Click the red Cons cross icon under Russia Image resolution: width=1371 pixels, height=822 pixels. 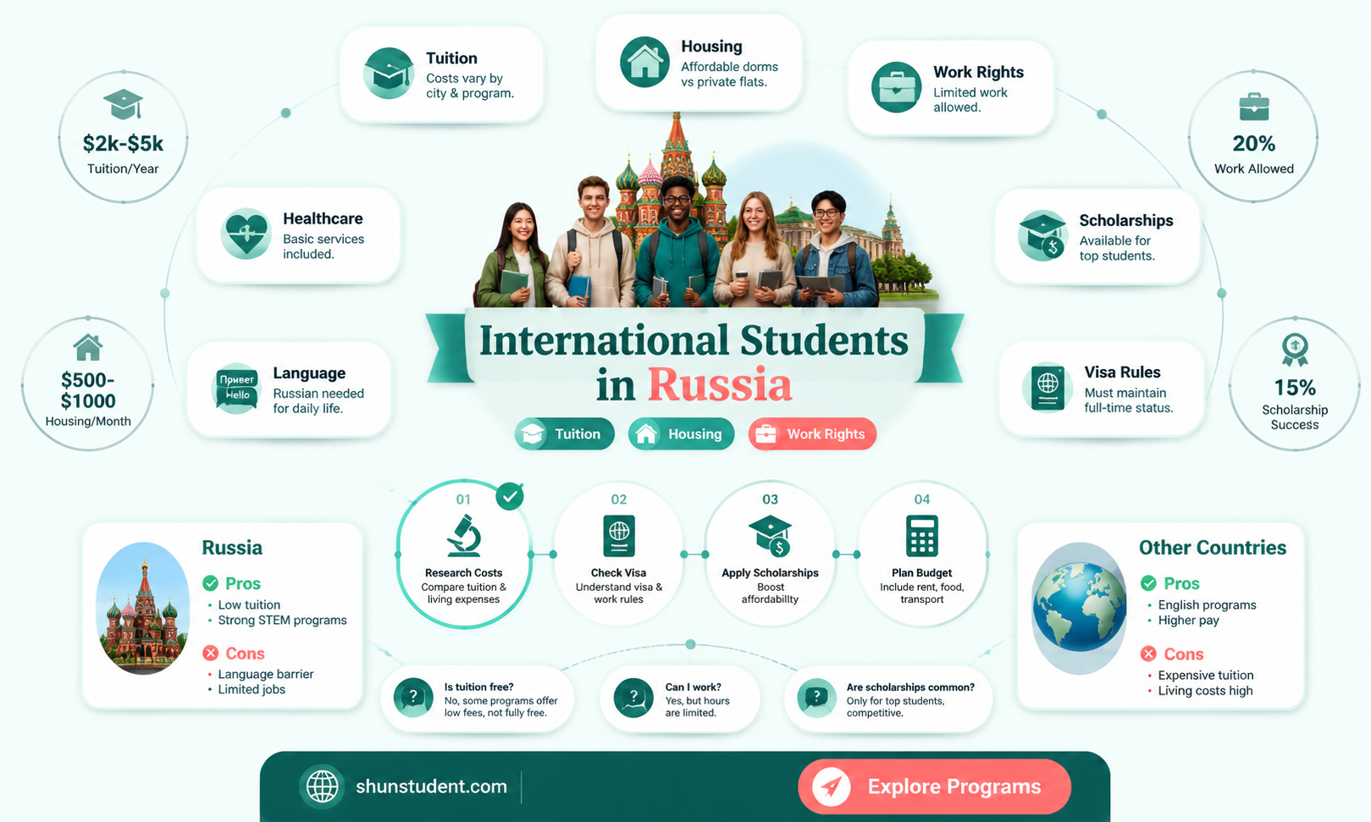point(211,653)
